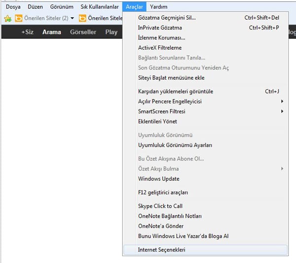
Task: Open İzlenme Koruması...
Action: click(205, 38)
